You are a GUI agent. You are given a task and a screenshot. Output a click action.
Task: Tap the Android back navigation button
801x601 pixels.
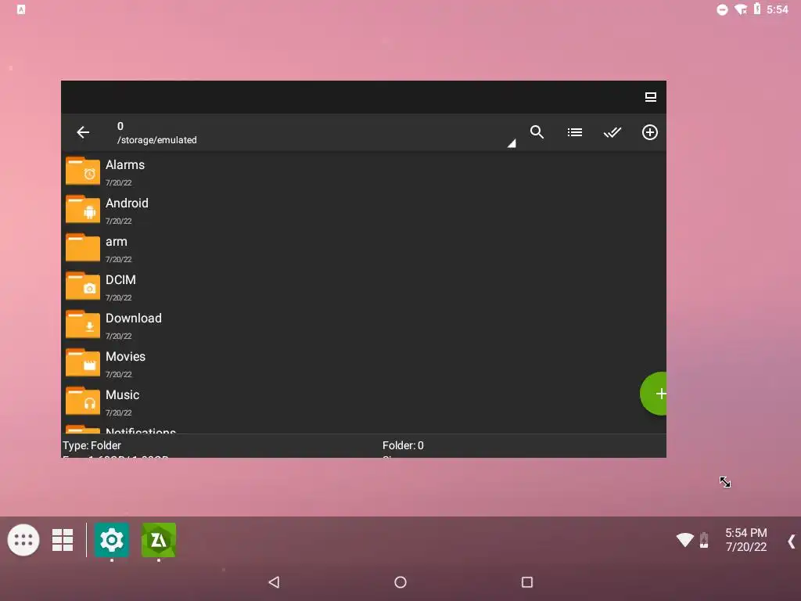(275, 582)
